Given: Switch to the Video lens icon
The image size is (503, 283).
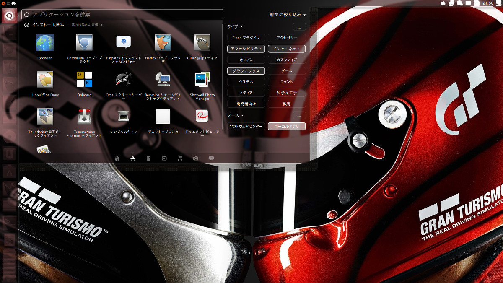Looking at the screenshot, I should coord(164,158).
